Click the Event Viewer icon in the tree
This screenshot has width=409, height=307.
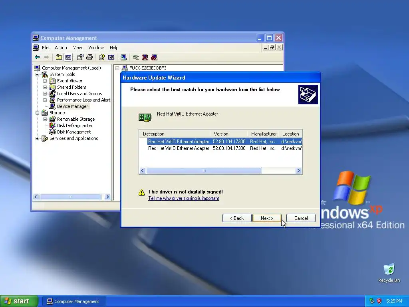(52, 81)
